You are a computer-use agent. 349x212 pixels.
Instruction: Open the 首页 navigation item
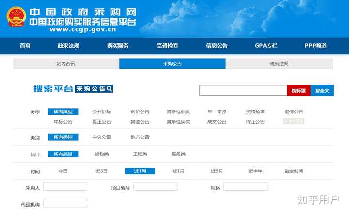25,46
